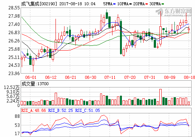Click the tallest red volume bar in August
The height and width of the screenshot is (137, 195).
160,97
